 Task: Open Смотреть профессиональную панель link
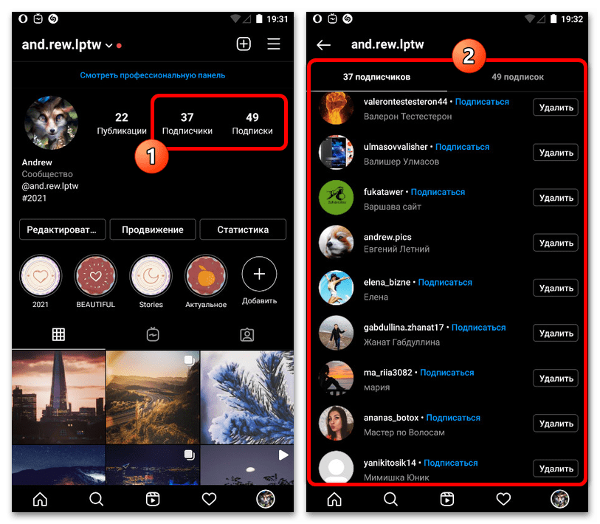tap(153, 75)
